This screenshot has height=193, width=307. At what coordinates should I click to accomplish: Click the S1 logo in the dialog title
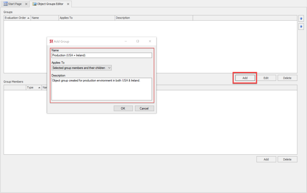[51, 41]
